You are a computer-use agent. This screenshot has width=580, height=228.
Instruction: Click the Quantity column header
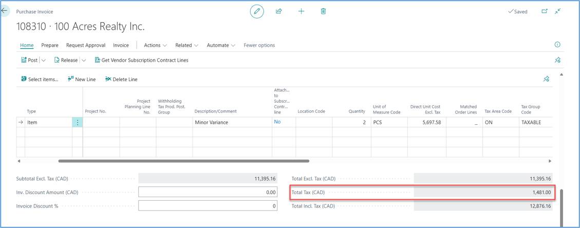(x=357, y=111)
